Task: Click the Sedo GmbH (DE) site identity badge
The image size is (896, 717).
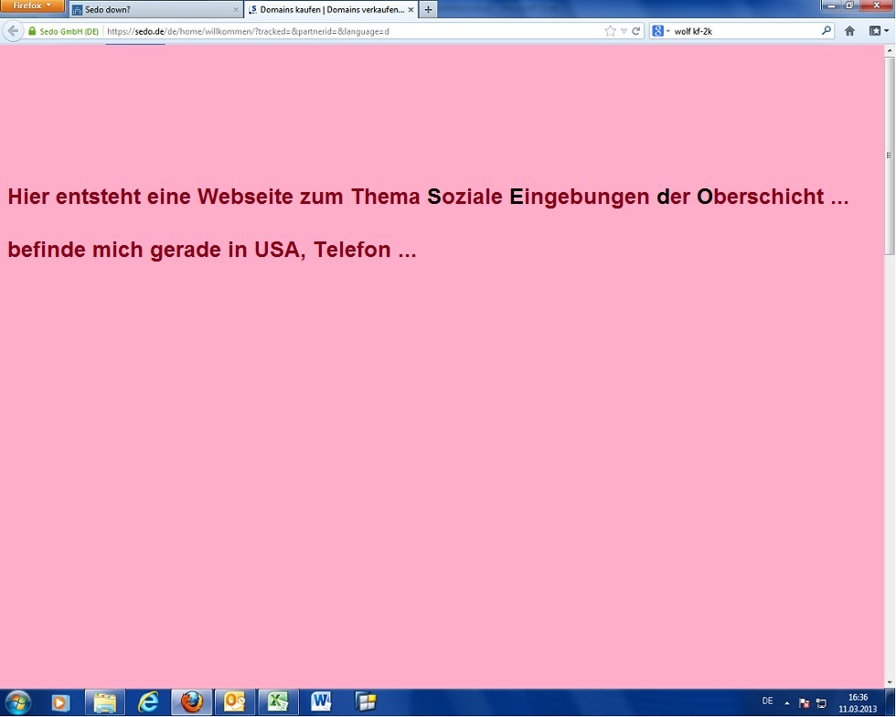Action: click(x=64, y=31)
